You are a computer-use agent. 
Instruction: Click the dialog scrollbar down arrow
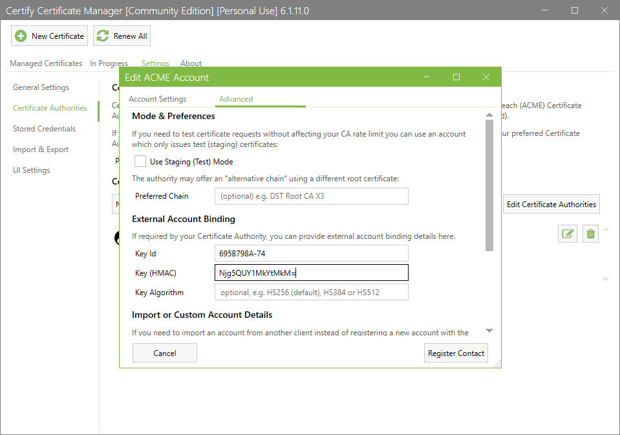(x=489, y=331)
